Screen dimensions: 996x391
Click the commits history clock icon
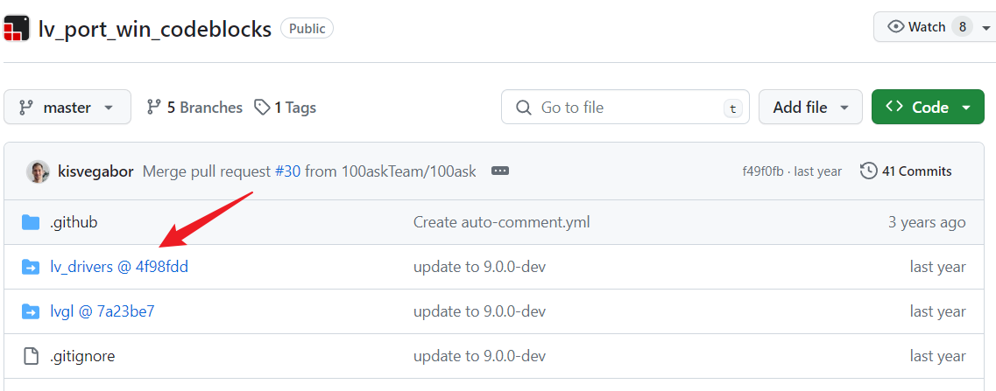(868, 171)
